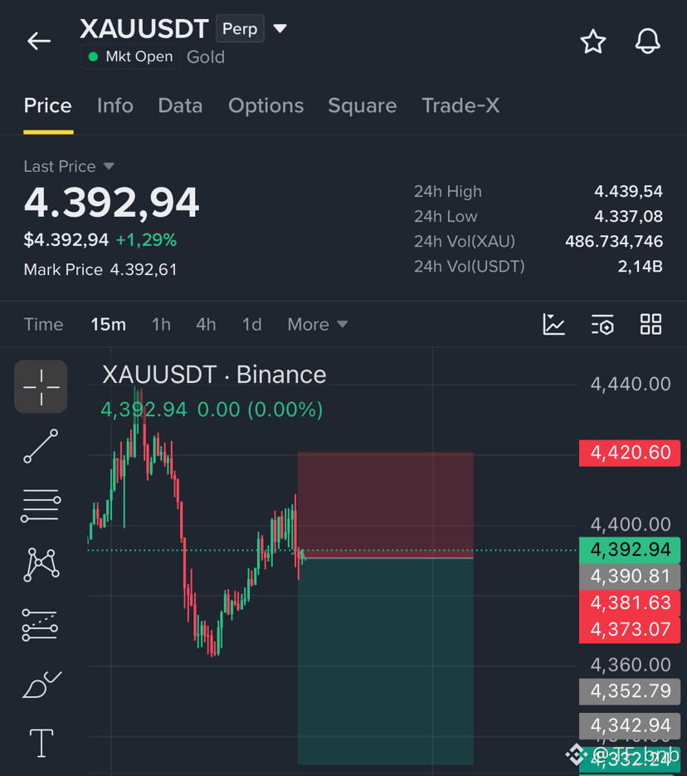
Task: Click the 4,381.63 red price label
Action: pyautogui.click(x=630, y=603)
